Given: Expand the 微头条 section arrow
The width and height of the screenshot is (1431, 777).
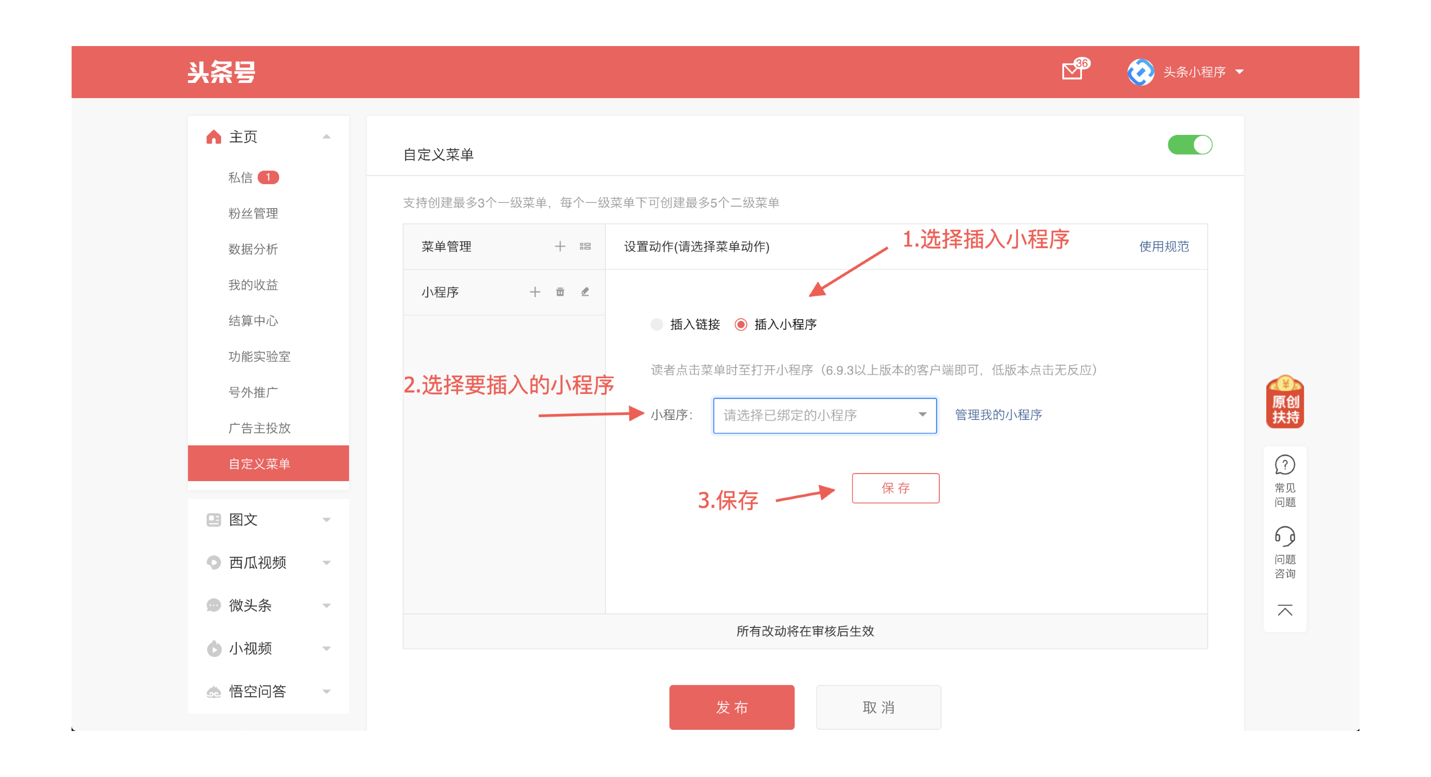Looking at the screenshot, I should (x=326, y=605).
